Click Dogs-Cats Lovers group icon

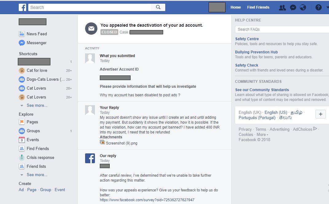(x=22, y=79)
